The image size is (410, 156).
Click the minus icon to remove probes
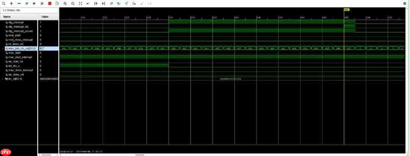click(19, 4)
